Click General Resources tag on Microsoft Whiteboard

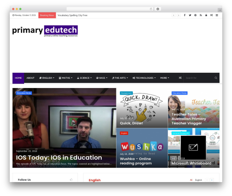[180, 133]
